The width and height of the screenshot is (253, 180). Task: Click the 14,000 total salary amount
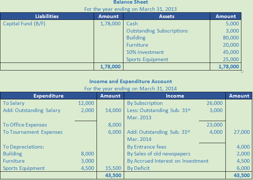point(113,110)
